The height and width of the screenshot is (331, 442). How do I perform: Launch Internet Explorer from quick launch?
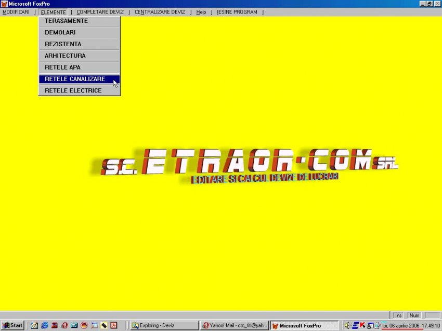[x=45, y=325]
